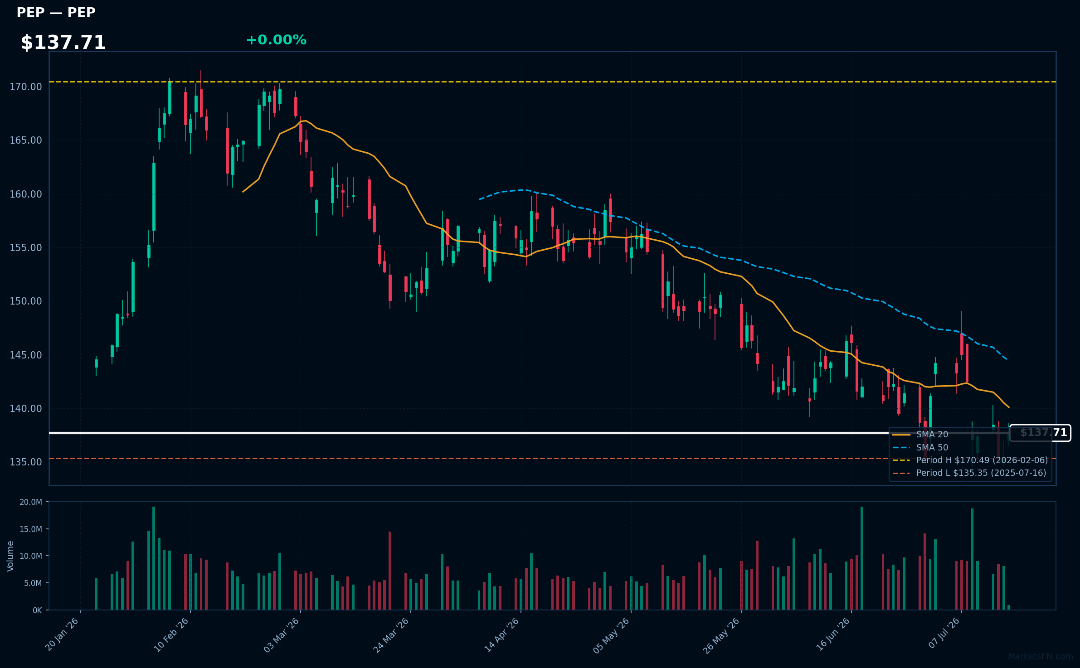Select the 07 Jul '26 date tick

[x=944, y=633]
